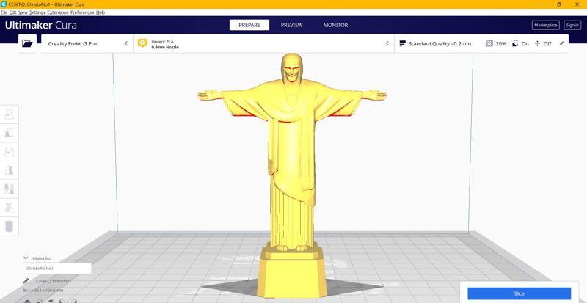Image resolution: width=587 pixels, height=303 pixels.
Task: Open the View menu
Action: (23, 12)
